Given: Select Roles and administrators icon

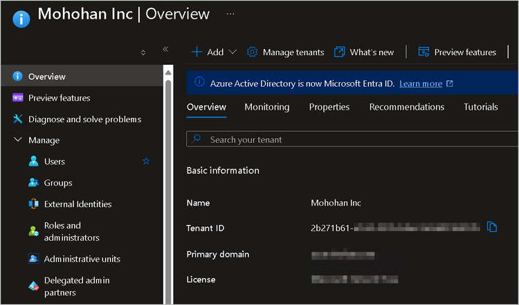Looking at the screenshot, I should click(33, 232).
